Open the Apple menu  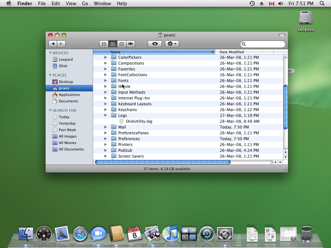click(x=9, y=3)
